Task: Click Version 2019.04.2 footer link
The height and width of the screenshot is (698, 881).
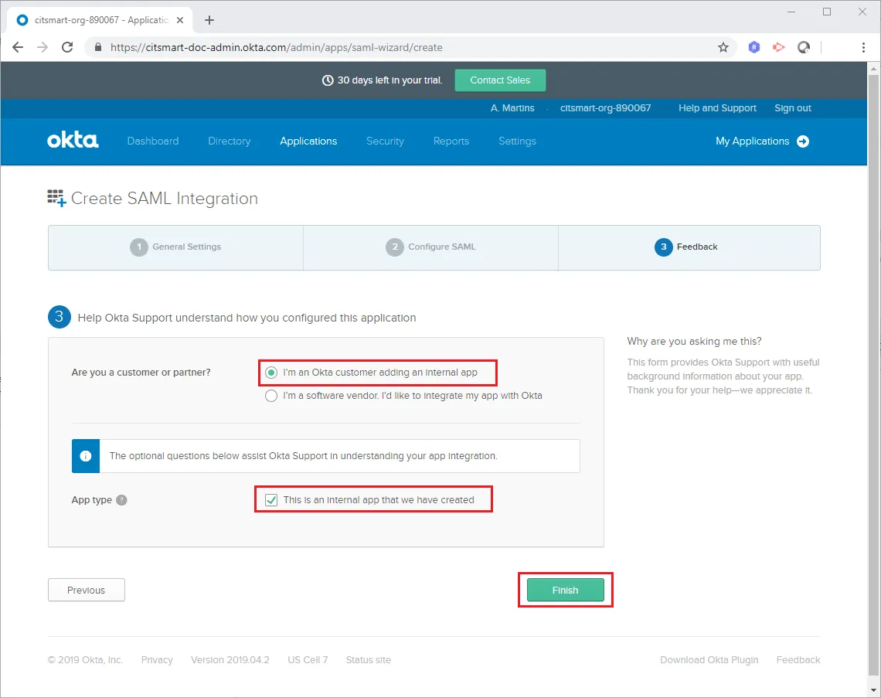Action: pyautogui.click(x=230, y=660)
